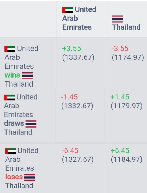Click the red loses label

(14, 177)
